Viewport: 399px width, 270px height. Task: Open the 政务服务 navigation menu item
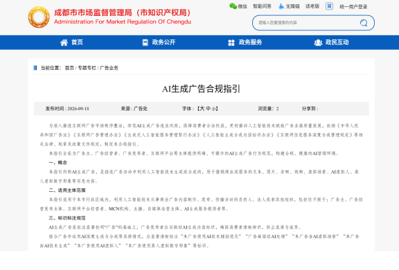(x=250, y=42)
